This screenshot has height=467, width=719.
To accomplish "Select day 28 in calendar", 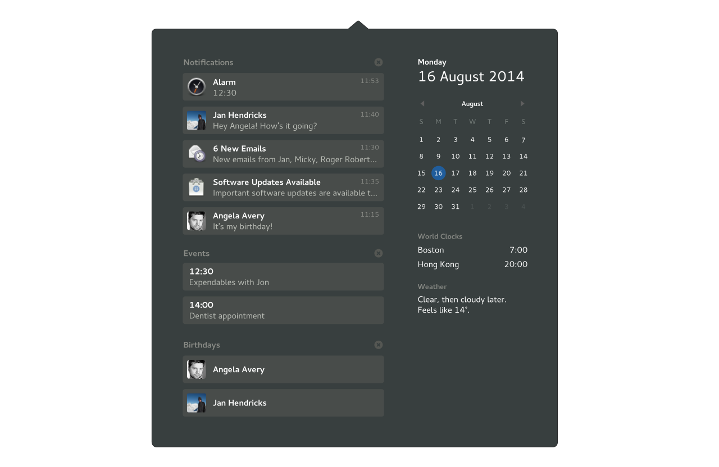I will [523, 190].
